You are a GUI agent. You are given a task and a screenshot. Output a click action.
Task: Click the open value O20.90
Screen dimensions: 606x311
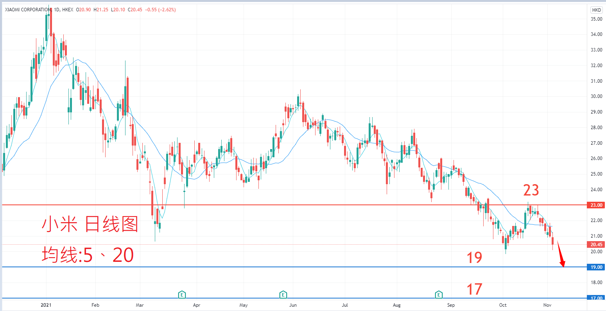(84, 10)
